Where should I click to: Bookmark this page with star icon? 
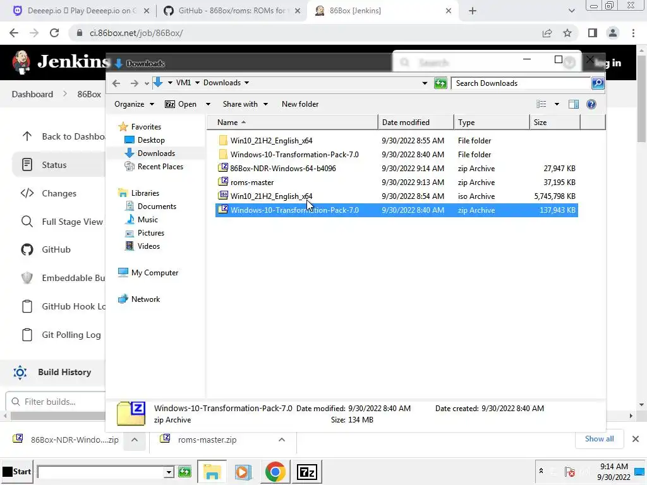point(567,33)
